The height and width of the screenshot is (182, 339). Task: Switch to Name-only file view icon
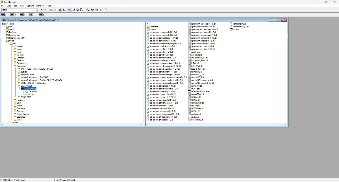click(60, 10)
